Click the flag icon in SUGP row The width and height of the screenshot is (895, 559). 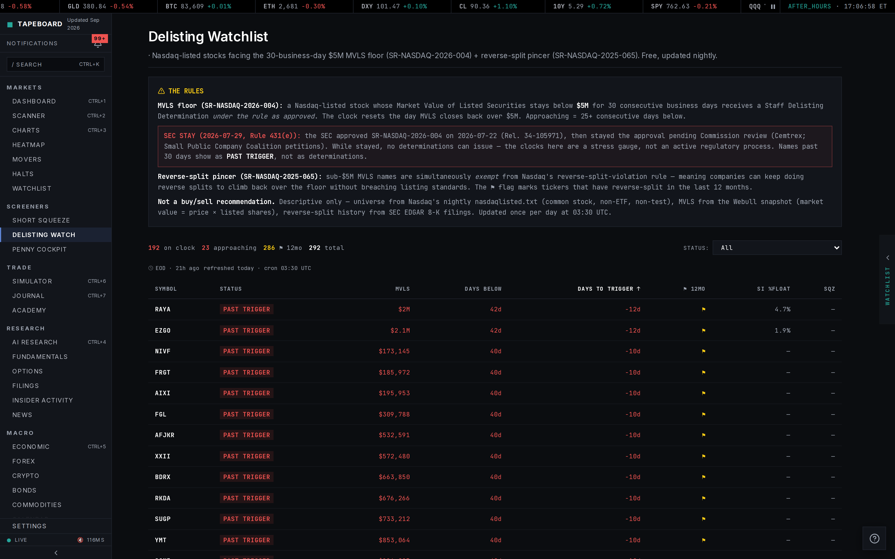703,519
